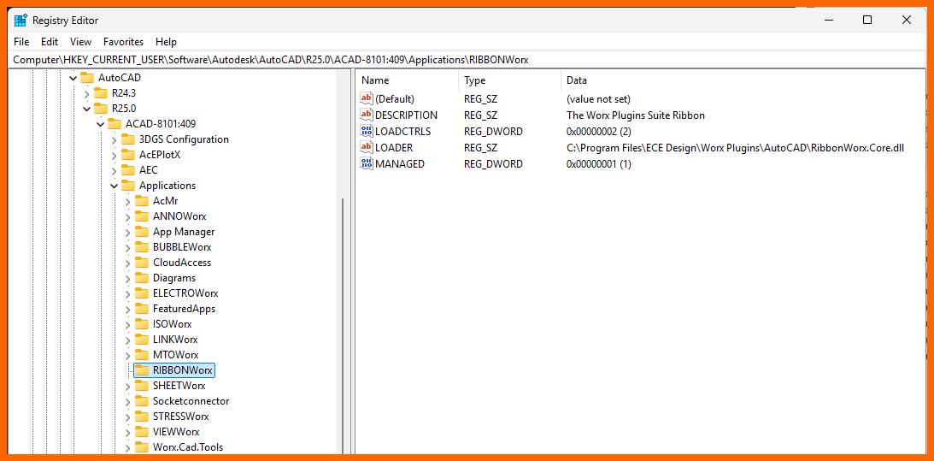Select the Worx.Cad.Tools tree item
934x461 pixels.
click(x=188, y=447)
